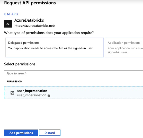Click the PERMISSION column header
Viewport: 143px width, 138px height.
coord(14,81)
